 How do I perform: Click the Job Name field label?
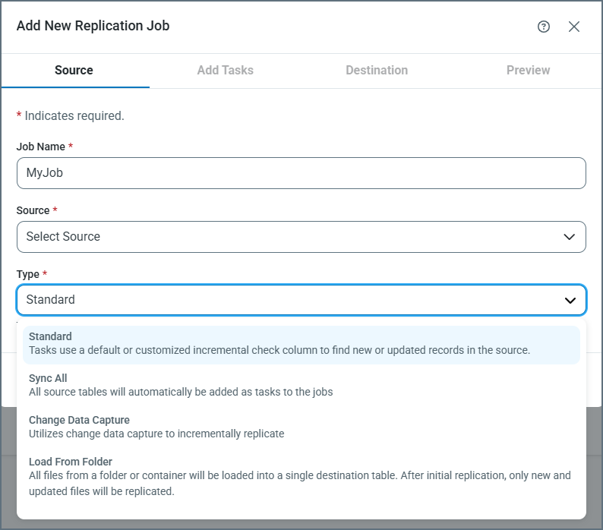(x=41, y=147)
